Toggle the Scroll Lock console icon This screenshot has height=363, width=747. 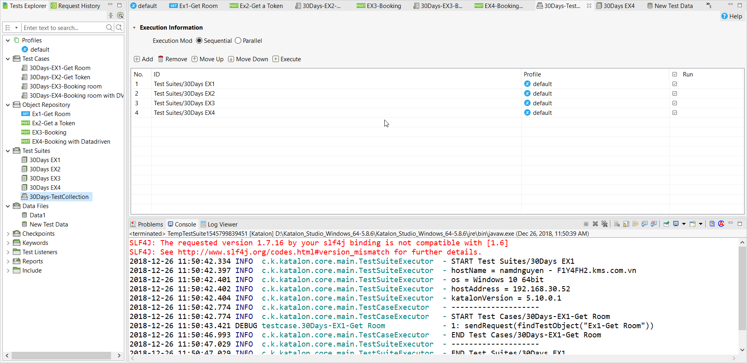(626, 224)
